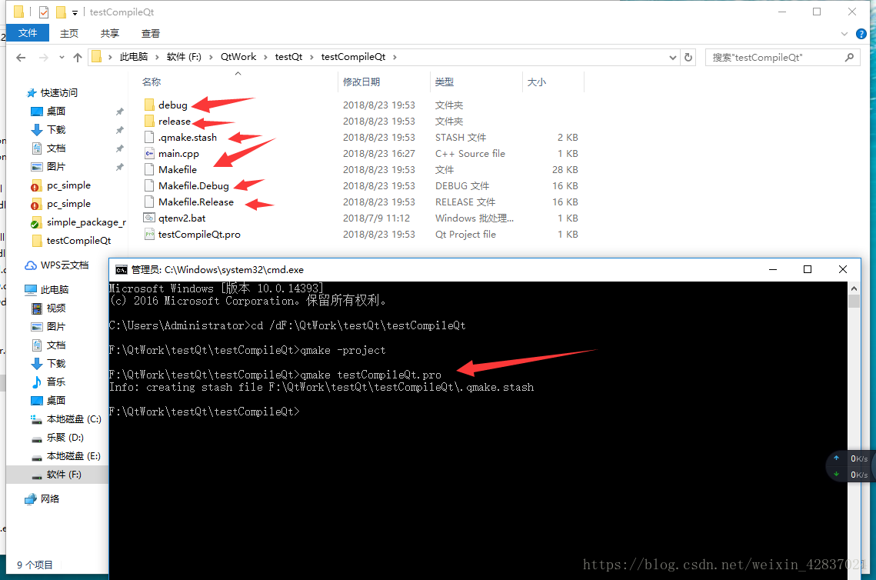Select the Makefile.Release file icon
Screen dimensions: 876x580
pos(149,202)
